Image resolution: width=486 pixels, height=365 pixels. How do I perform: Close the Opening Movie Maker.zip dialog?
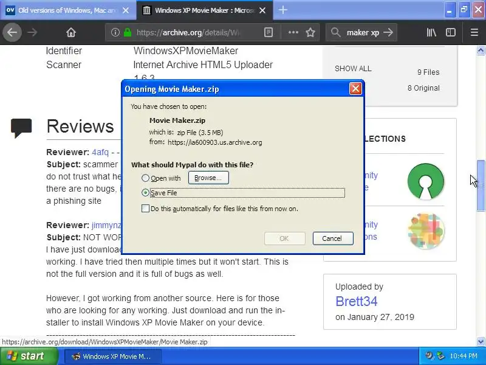coord(355,89)
